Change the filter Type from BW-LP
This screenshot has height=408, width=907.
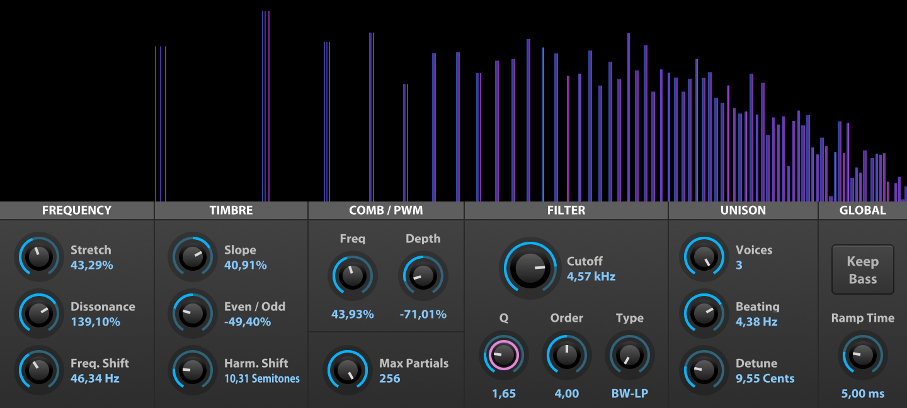629,354
